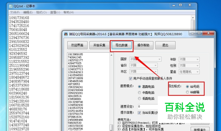This screenshot has width=221, height=131.
Task: Maximize the QQ collector window
Action: [x=199, y=33]
